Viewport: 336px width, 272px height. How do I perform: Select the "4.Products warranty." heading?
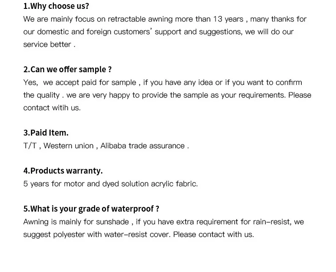pos(63,171)
